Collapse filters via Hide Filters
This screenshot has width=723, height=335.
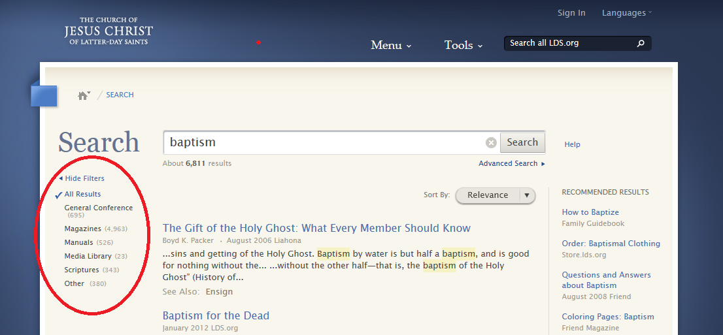click(x=82, y=178)
